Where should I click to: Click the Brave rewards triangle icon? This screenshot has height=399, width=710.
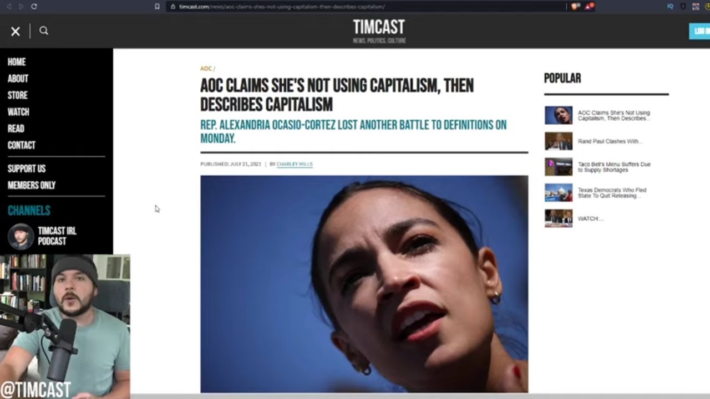click(x=589, y=6)
